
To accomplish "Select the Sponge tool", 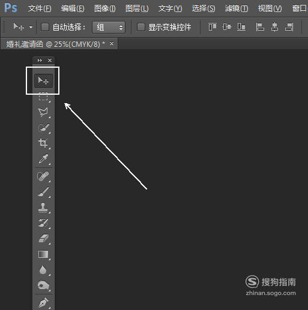I will pyautogui.click(x=43, y=285).
